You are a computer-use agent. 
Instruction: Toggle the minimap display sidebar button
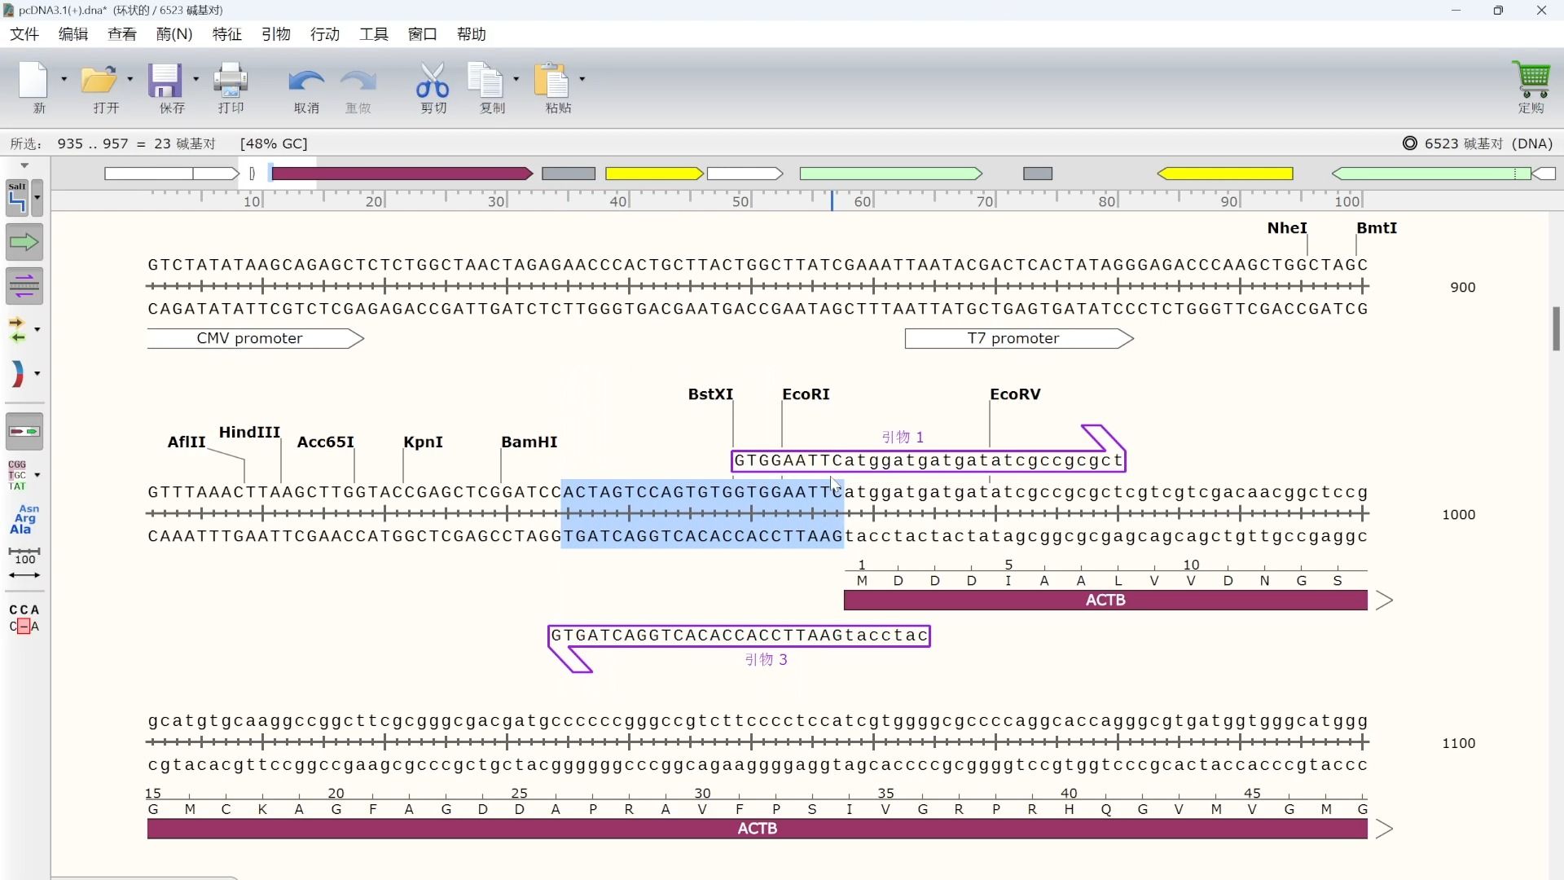[24, 431]
